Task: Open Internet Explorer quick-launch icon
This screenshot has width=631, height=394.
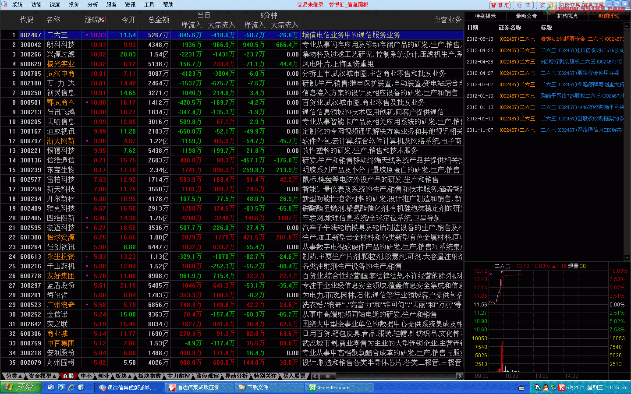Action: point(71,387)
